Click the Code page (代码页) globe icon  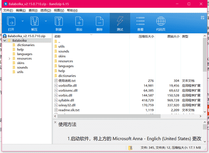[x=161, y=21]
